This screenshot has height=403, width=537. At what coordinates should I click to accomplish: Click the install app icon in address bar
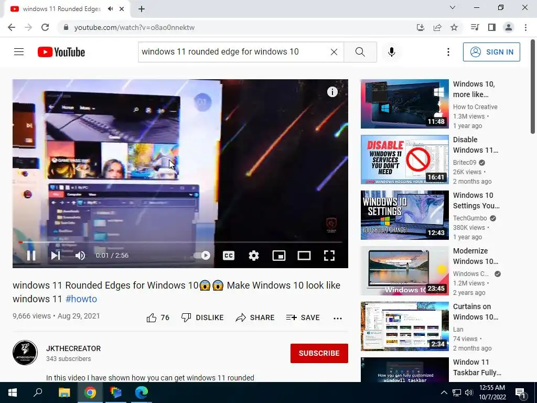[x=421, y=27]
